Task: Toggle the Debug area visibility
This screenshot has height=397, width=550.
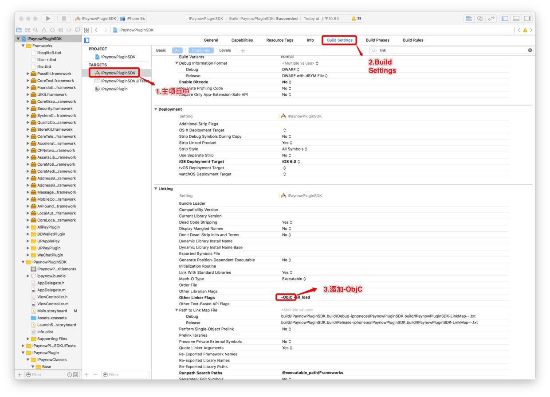Action: [x=516, y=19]
